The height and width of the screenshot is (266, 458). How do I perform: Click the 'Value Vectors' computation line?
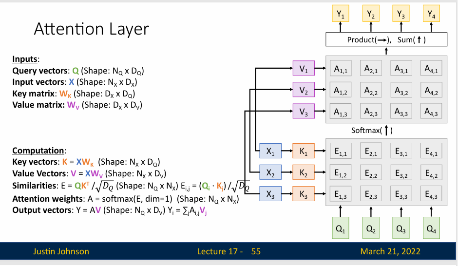point(89,174)
